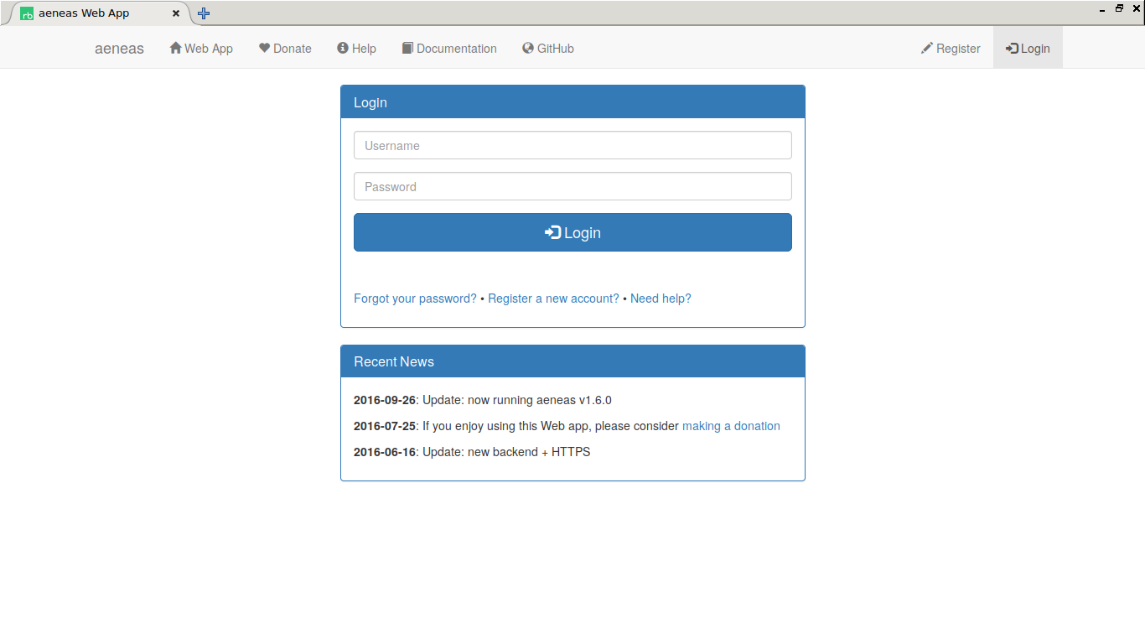Focus the Password input field
This screenshot has height=644, width=1145.
point(572,186)
